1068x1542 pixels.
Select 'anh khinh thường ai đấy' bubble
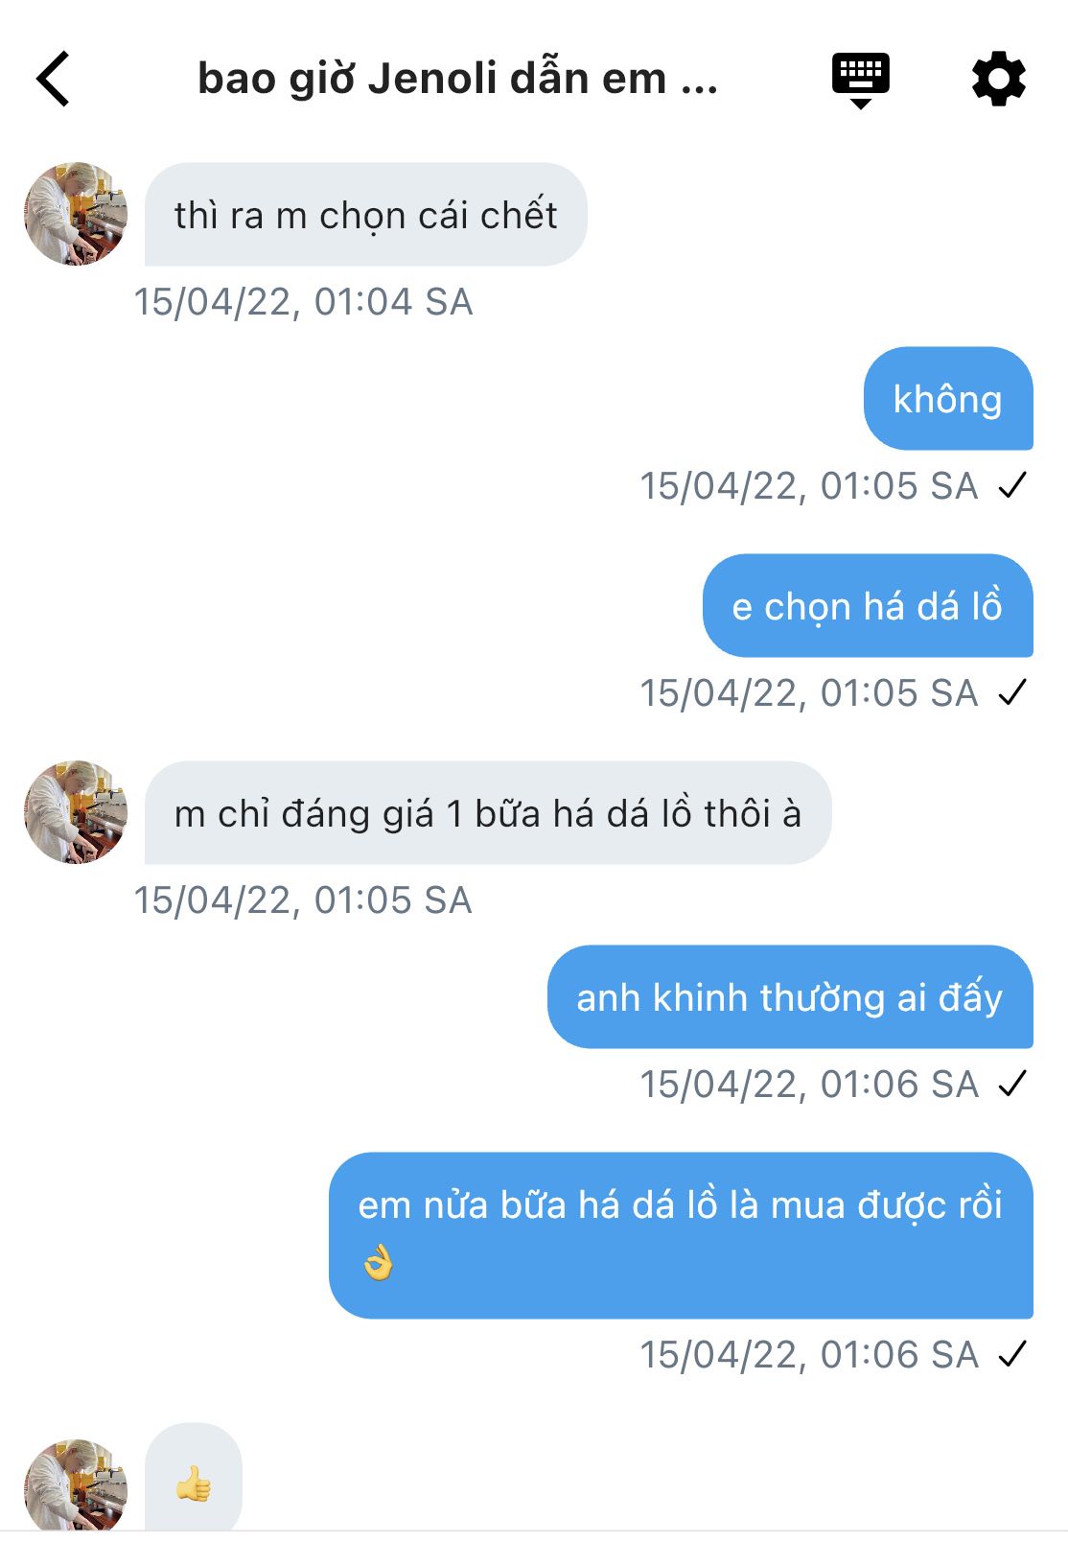[790, 996]
